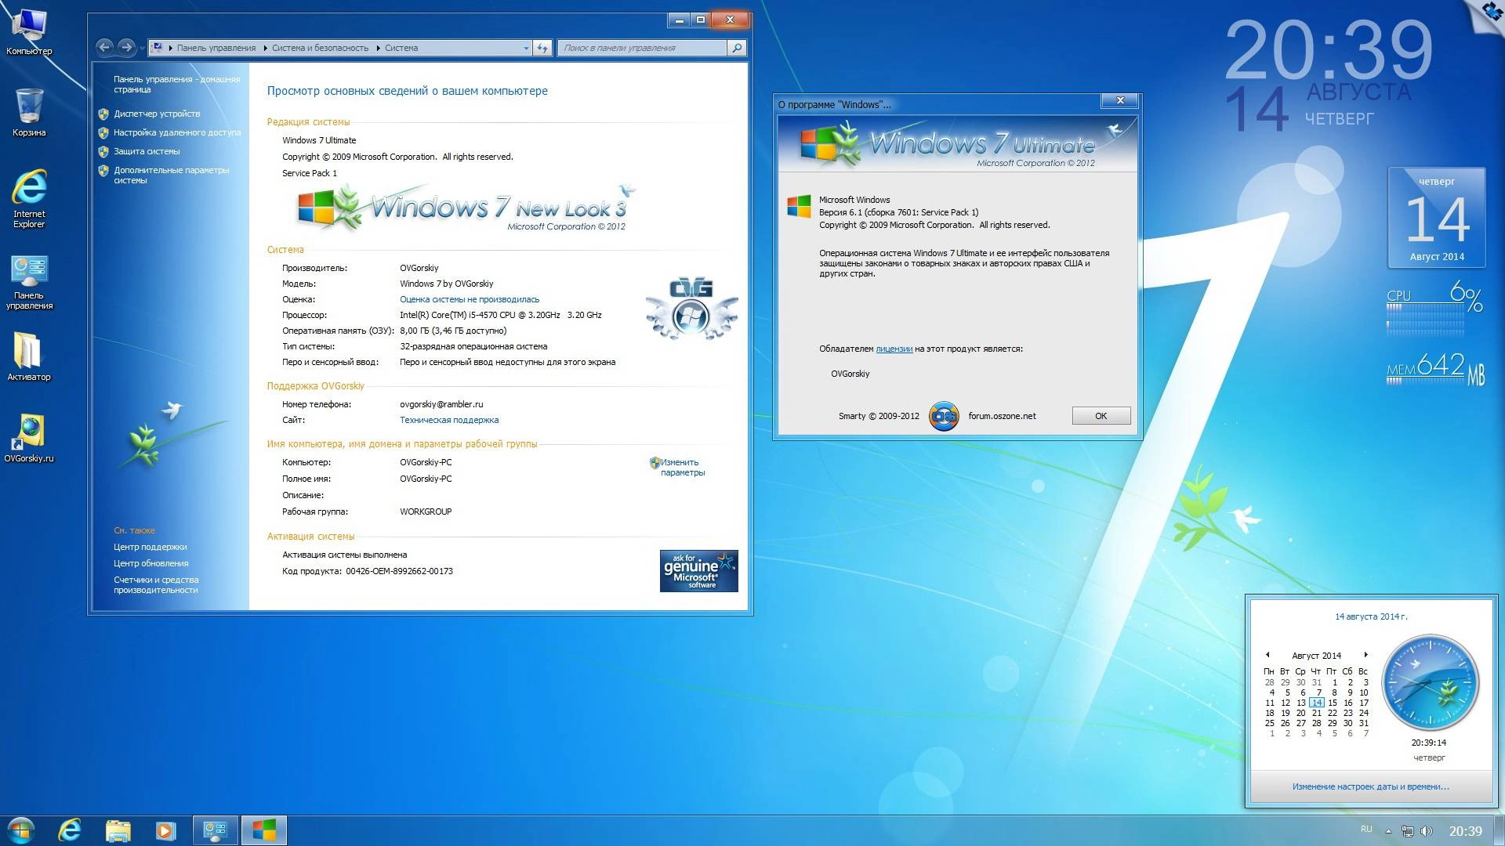Open Изменение настроек даты и времени link
This screenshot has width=1505, height=846.
click(1370, 786)
